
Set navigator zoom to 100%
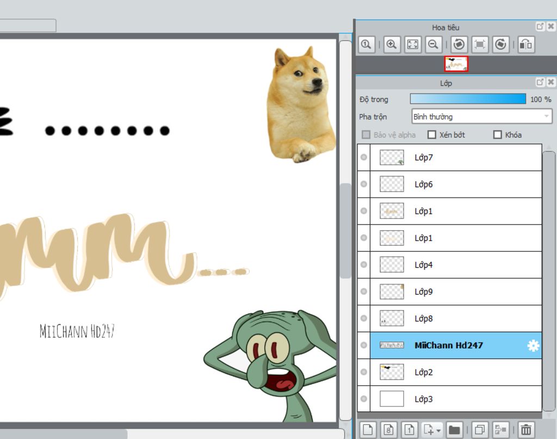point(366,45)
